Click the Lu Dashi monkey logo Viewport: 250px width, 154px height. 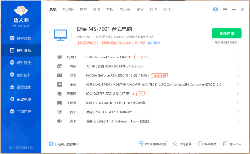21,11
